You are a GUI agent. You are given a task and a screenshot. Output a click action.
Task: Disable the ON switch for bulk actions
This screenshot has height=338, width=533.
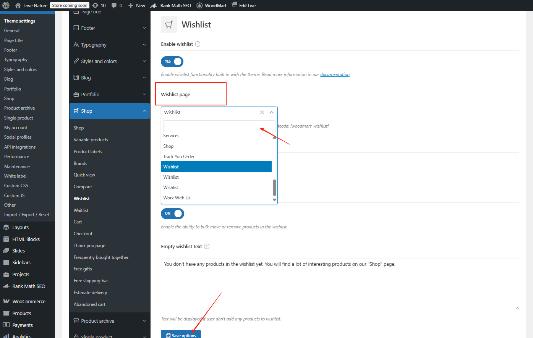(172, 214)
